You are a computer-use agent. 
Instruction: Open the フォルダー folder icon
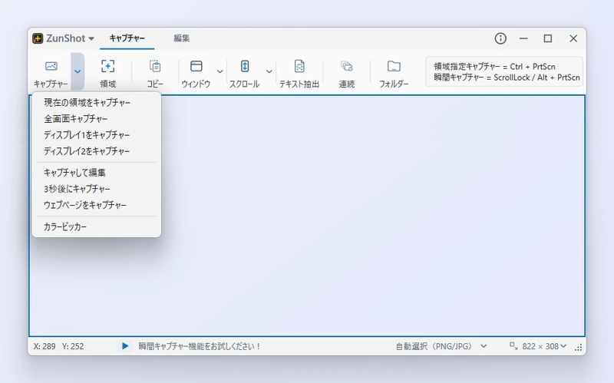click(x=394, y=66)
